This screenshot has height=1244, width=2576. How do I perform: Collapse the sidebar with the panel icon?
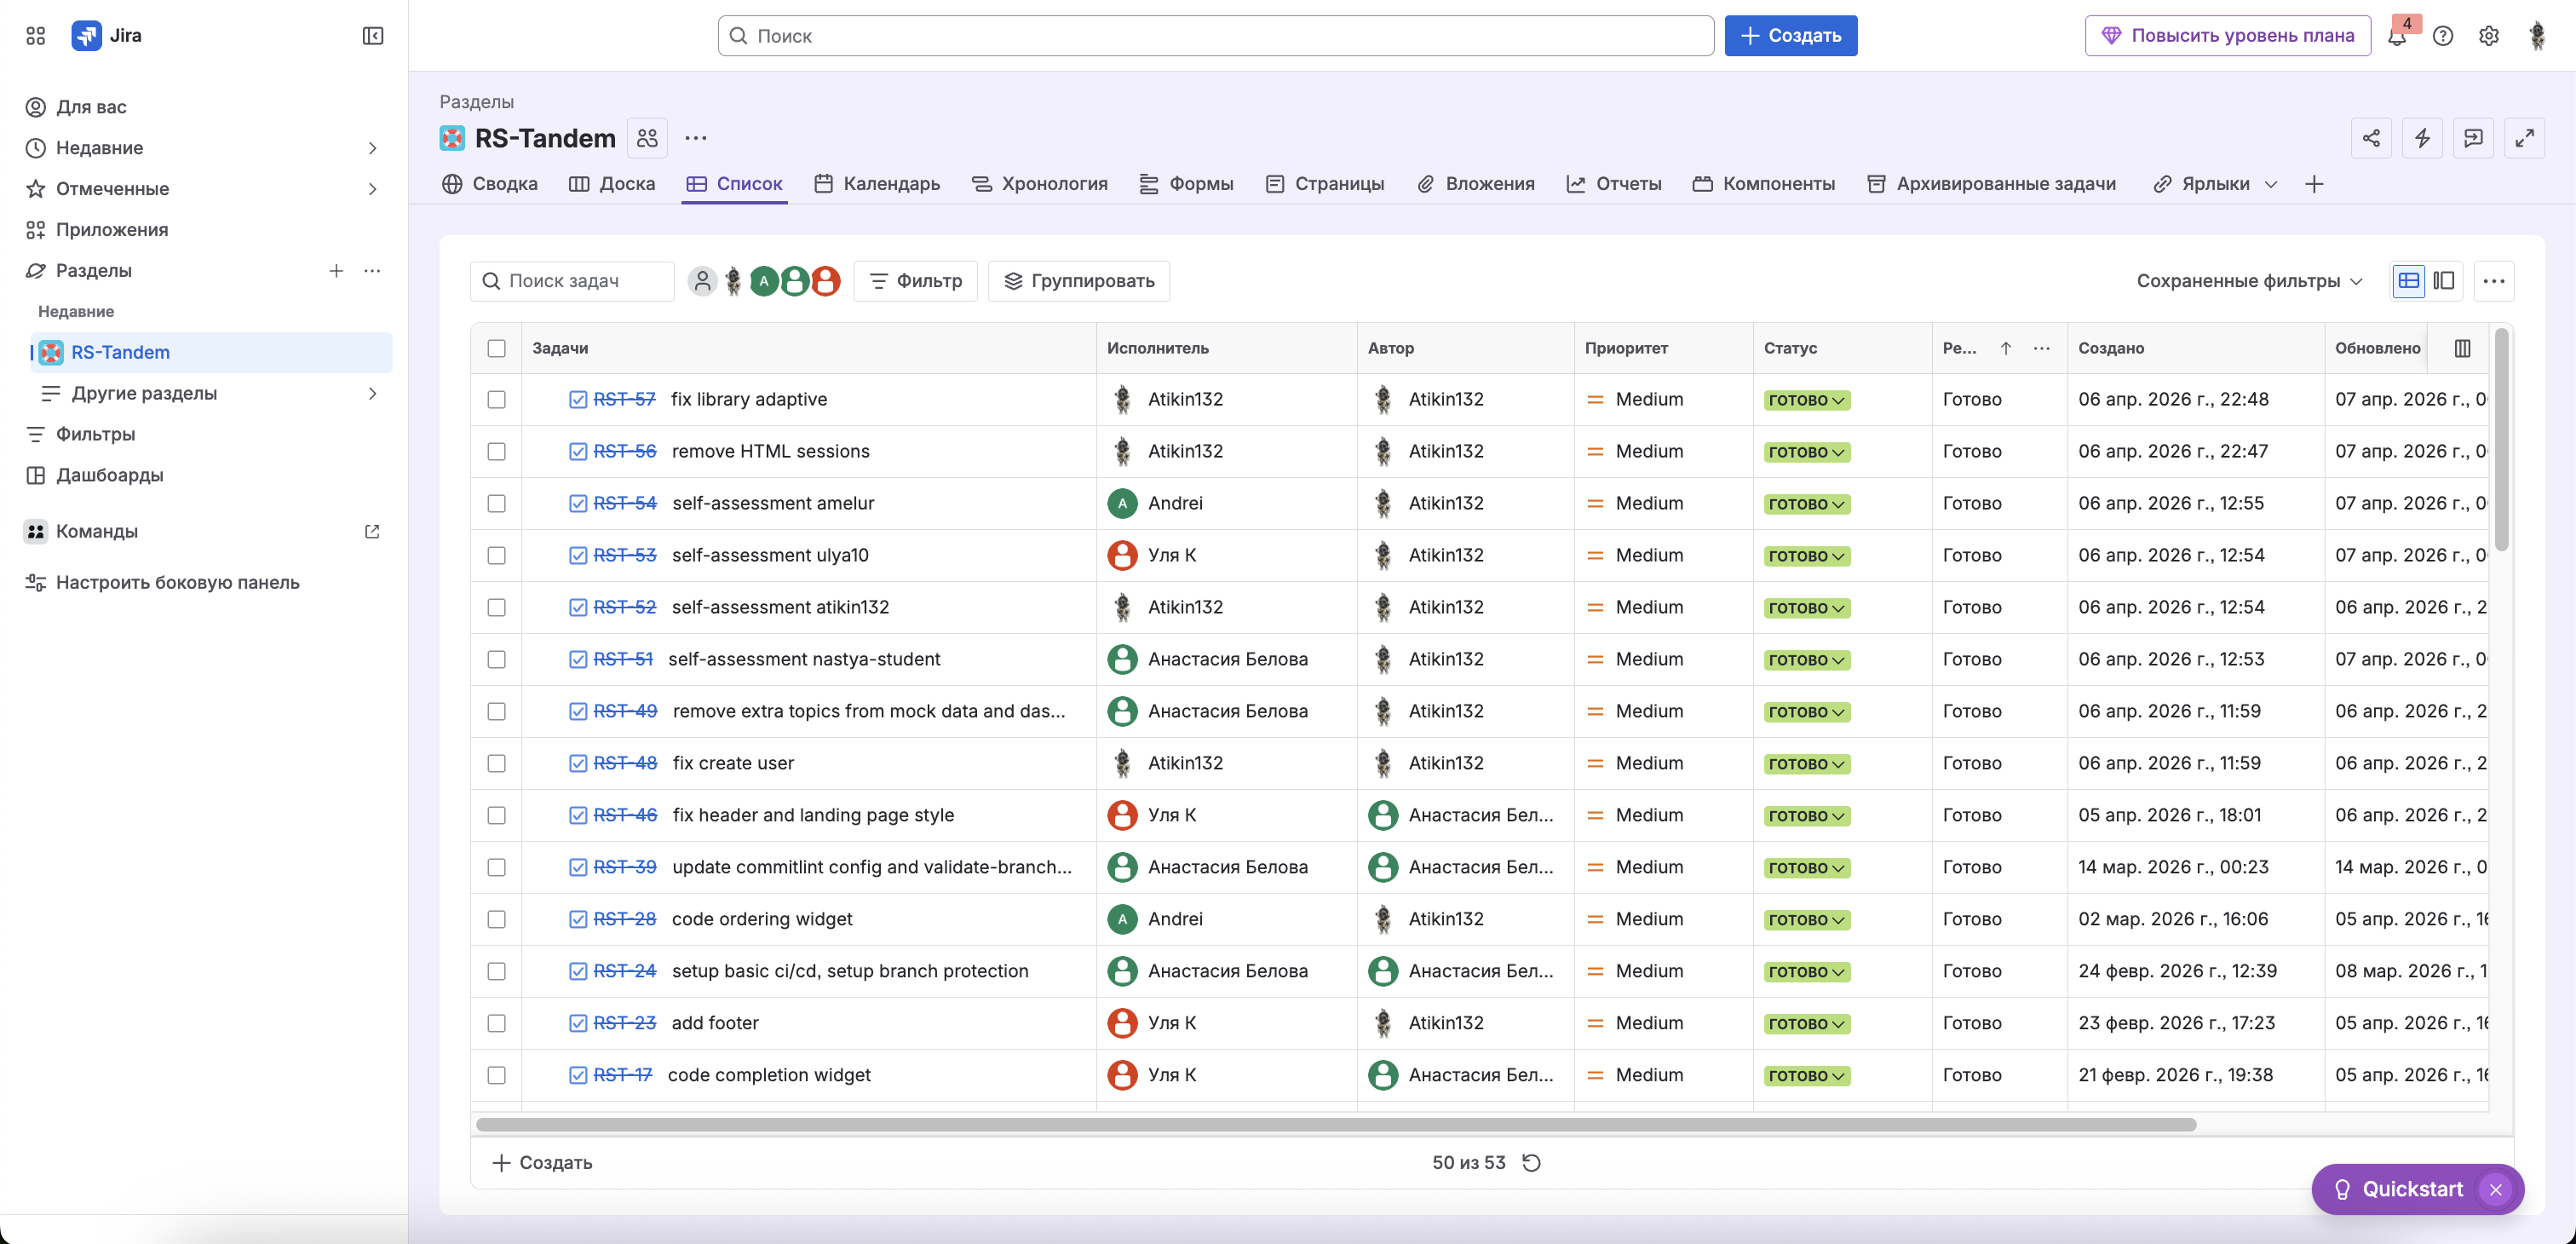(372, 36)
